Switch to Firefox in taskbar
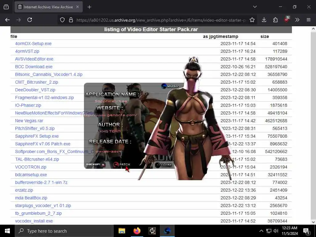Viewport: 316px width, 237px height. pyautogui.click(x=137, y=231)
